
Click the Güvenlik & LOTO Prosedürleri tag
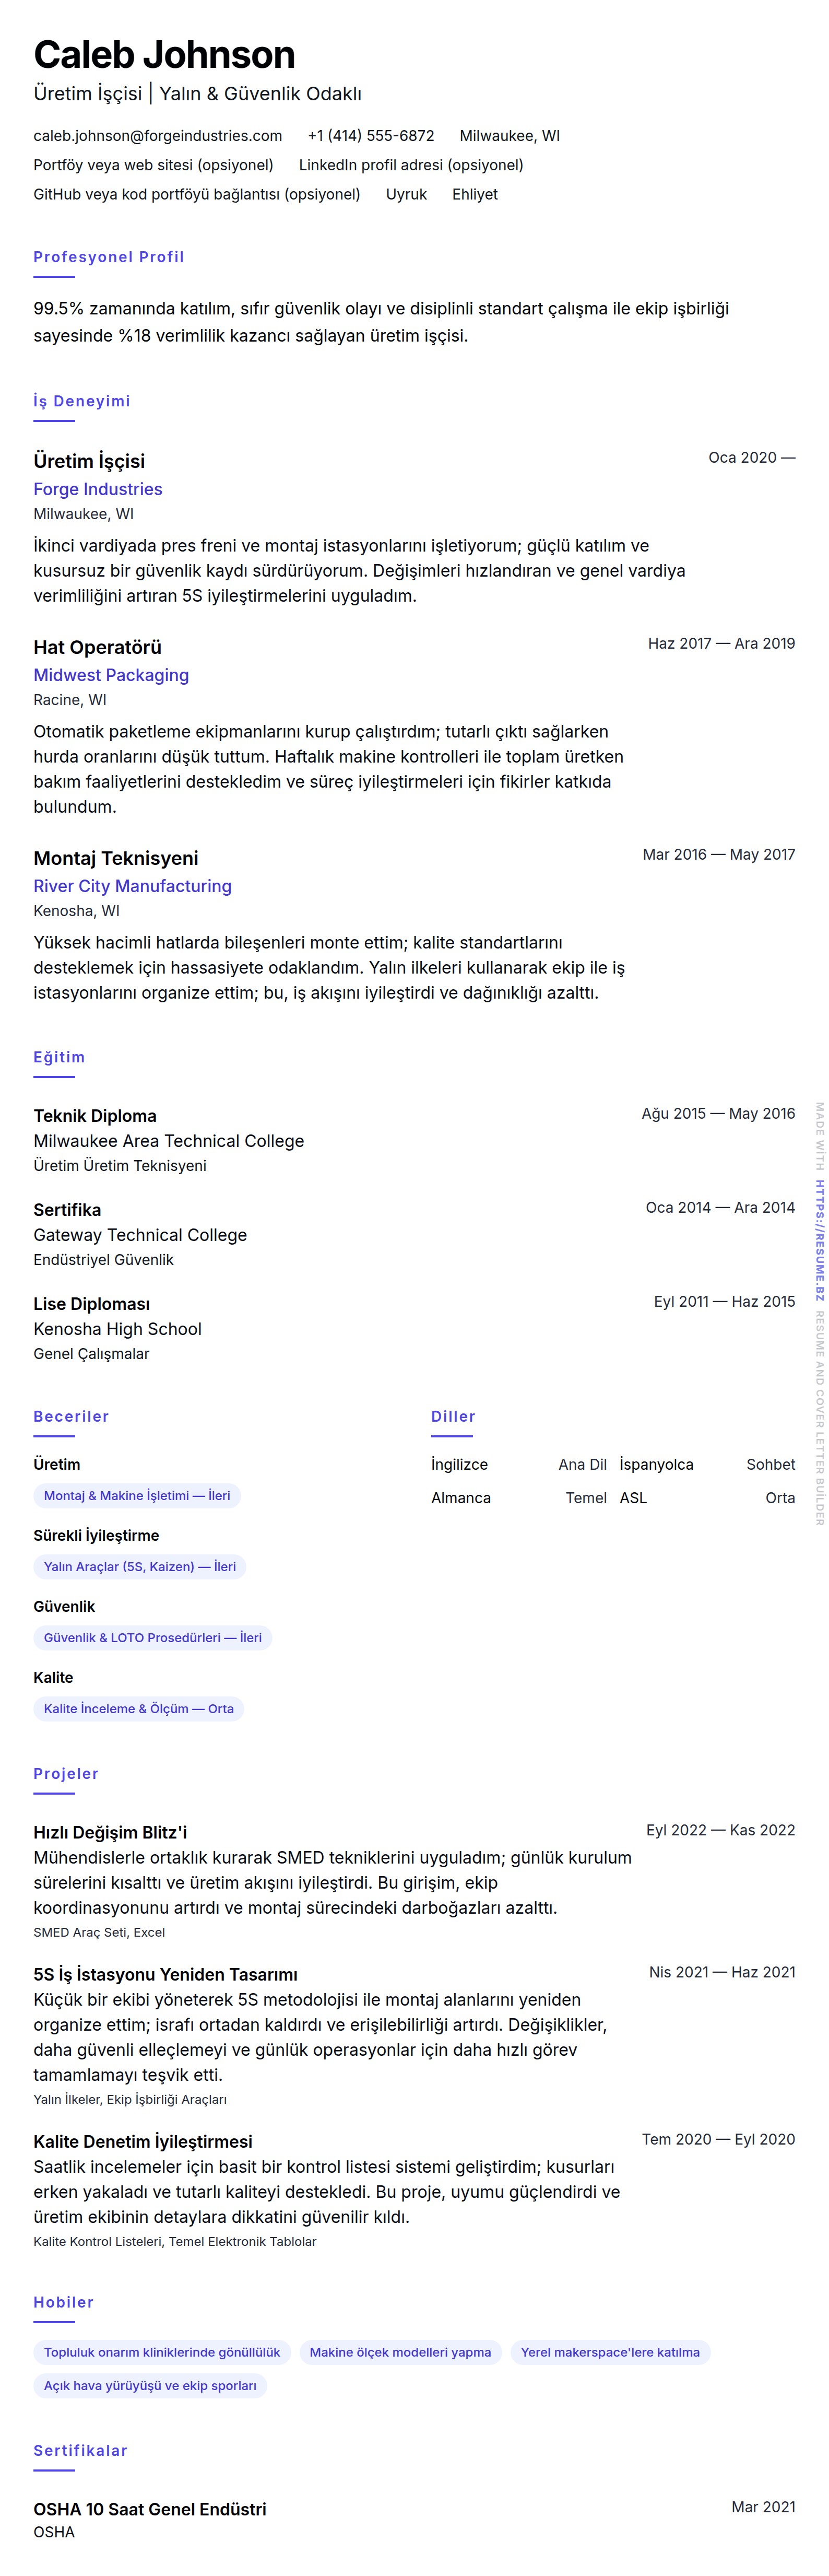tap(153, 1638)
